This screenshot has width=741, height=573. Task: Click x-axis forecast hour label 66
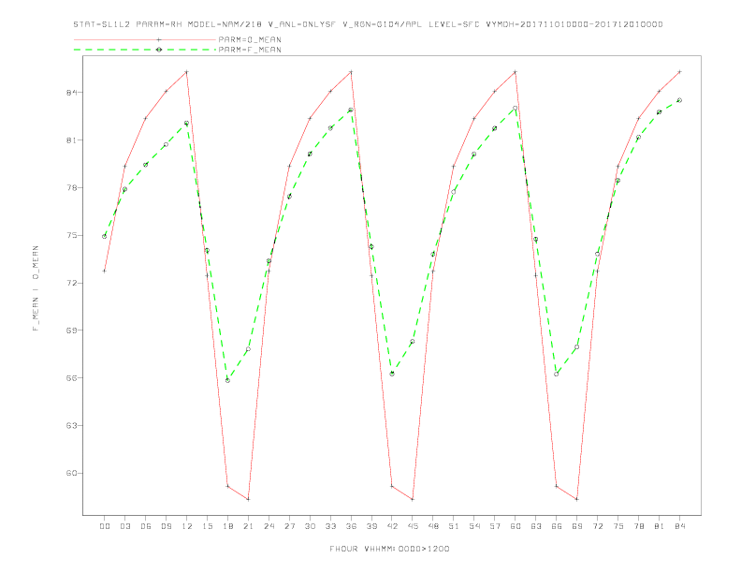(x=557, y=526)
